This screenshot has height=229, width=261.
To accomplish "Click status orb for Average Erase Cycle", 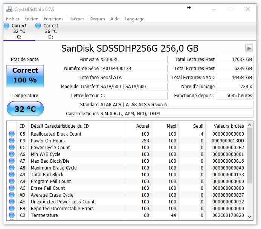I will pos(12,195).
